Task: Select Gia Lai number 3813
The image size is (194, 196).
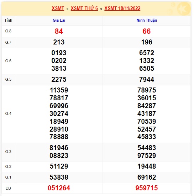Action: tap(59, 68)
